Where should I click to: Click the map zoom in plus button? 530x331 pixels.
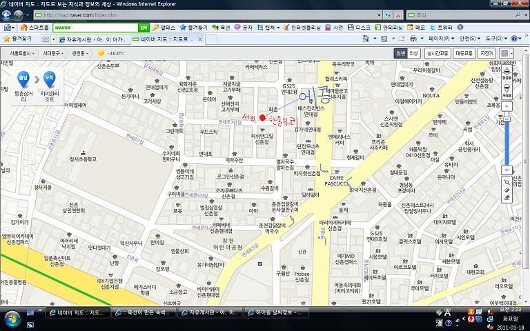click(507, 106)
